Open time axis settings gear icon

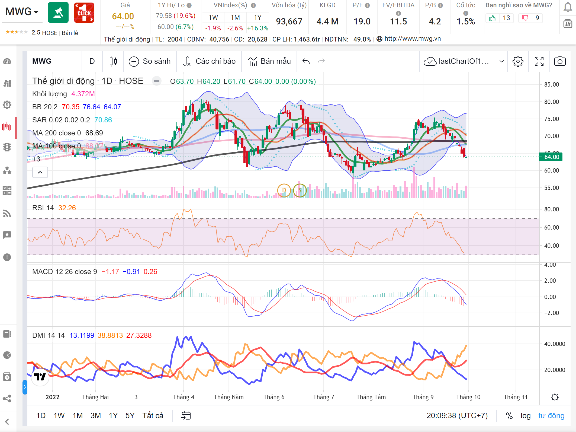tap(555, 397)
